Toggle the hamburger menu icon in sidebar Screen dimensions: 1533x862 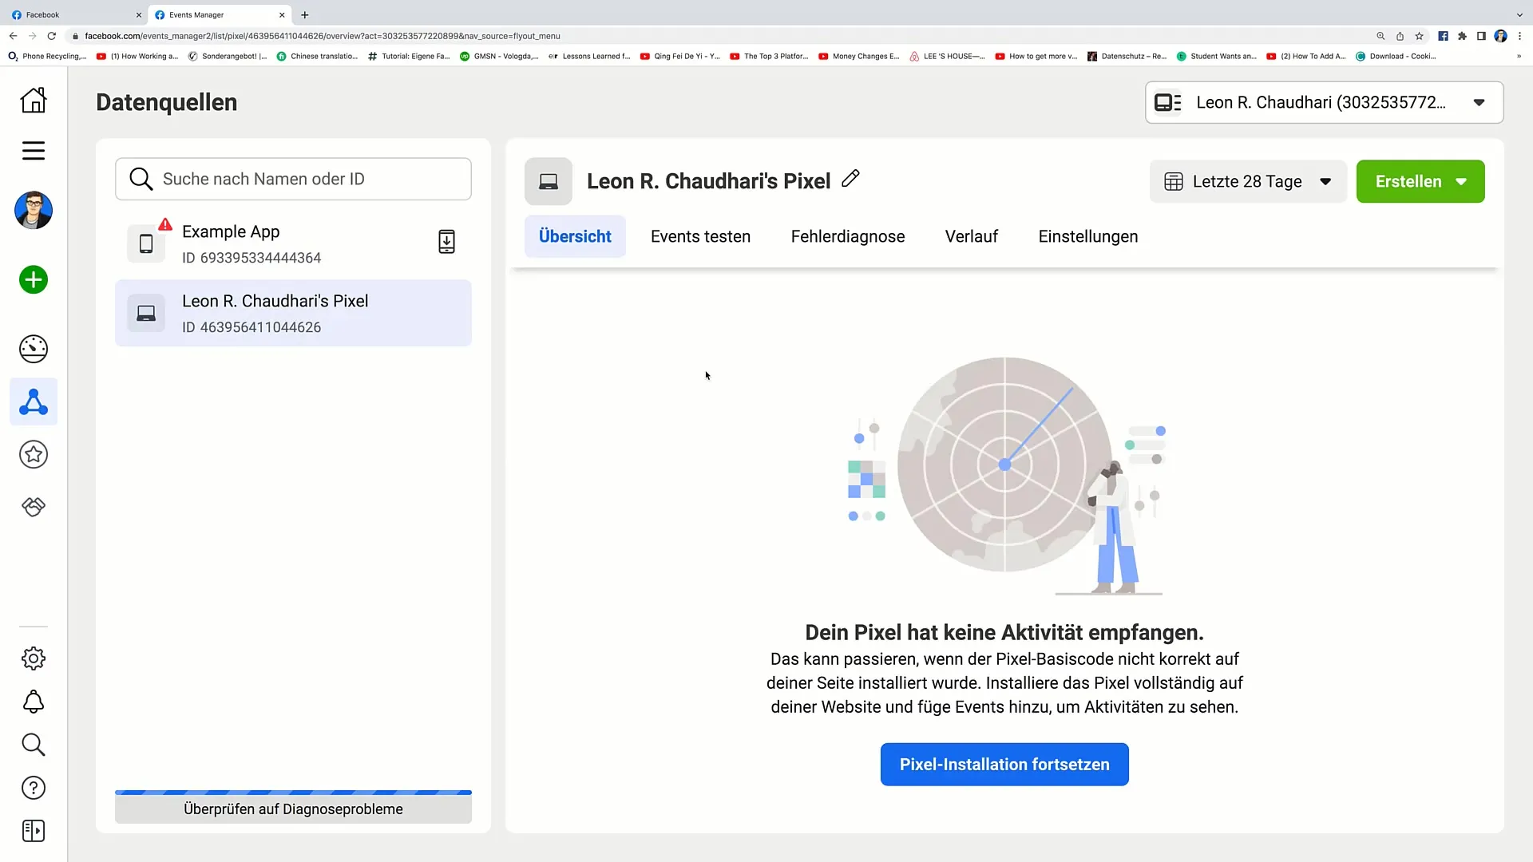[x=34, y=151]
